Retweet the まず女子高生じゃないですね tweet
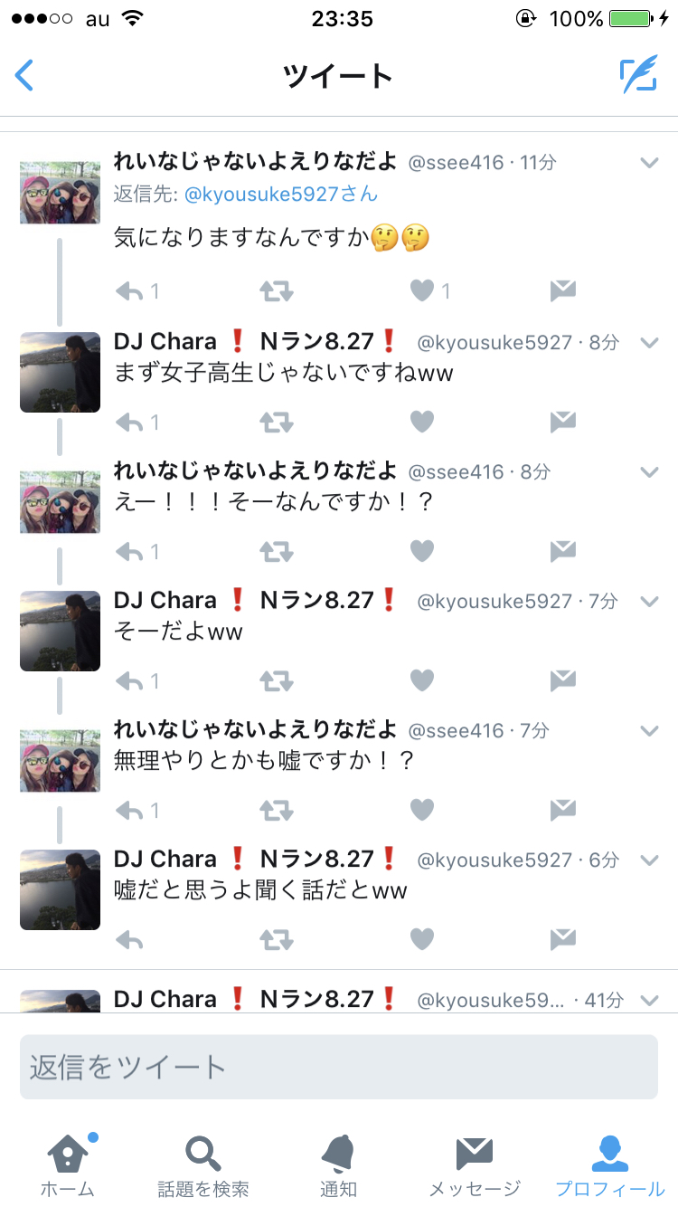The height and width of the screenshot is (1207, 678). tap(276, 421)
